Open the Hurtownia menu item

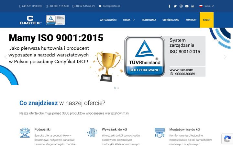point(149,20)
